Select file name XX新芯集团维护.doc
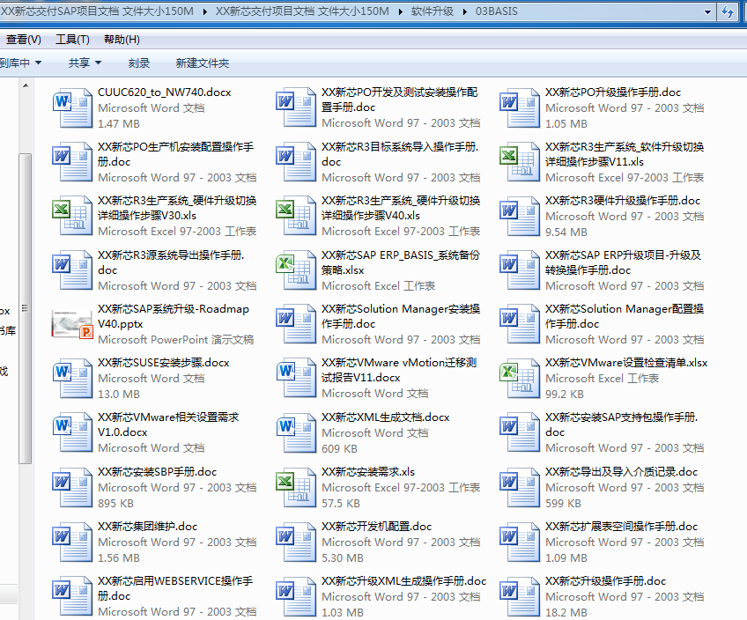 pos(147,527)
